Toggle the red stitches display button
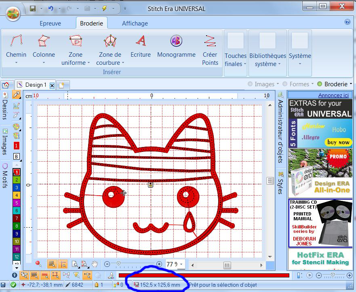 click(45, 275)
